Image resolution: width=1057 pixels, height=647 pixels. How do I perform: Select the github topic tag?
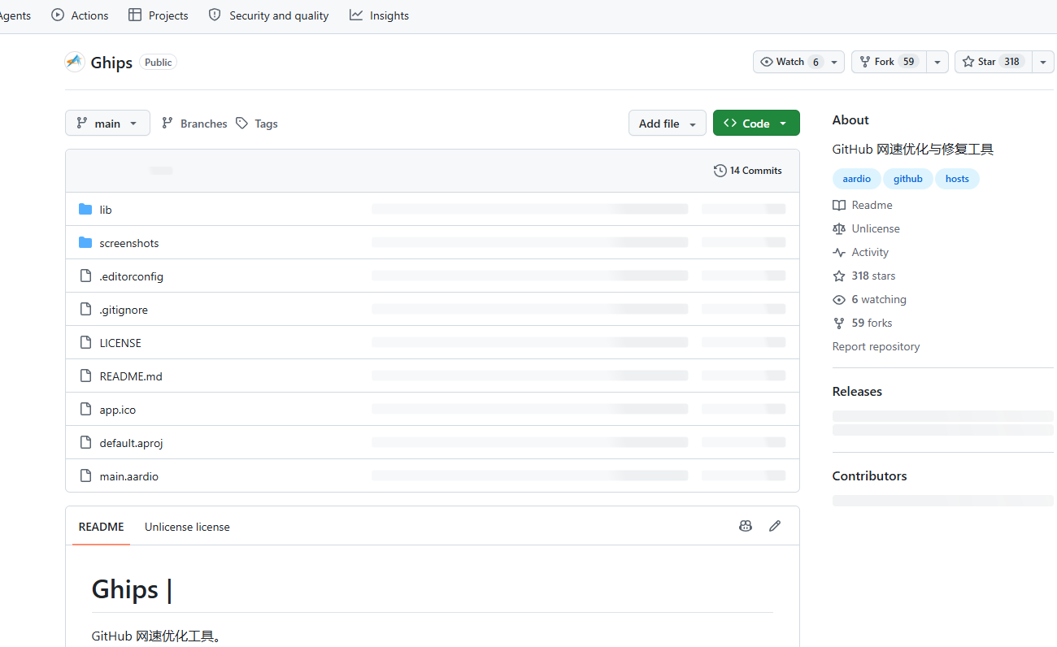[908, 179]
